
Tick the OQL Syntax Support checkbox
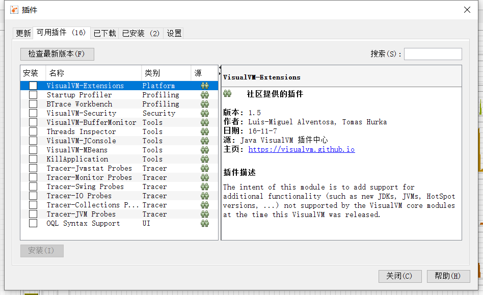(33, 224)
